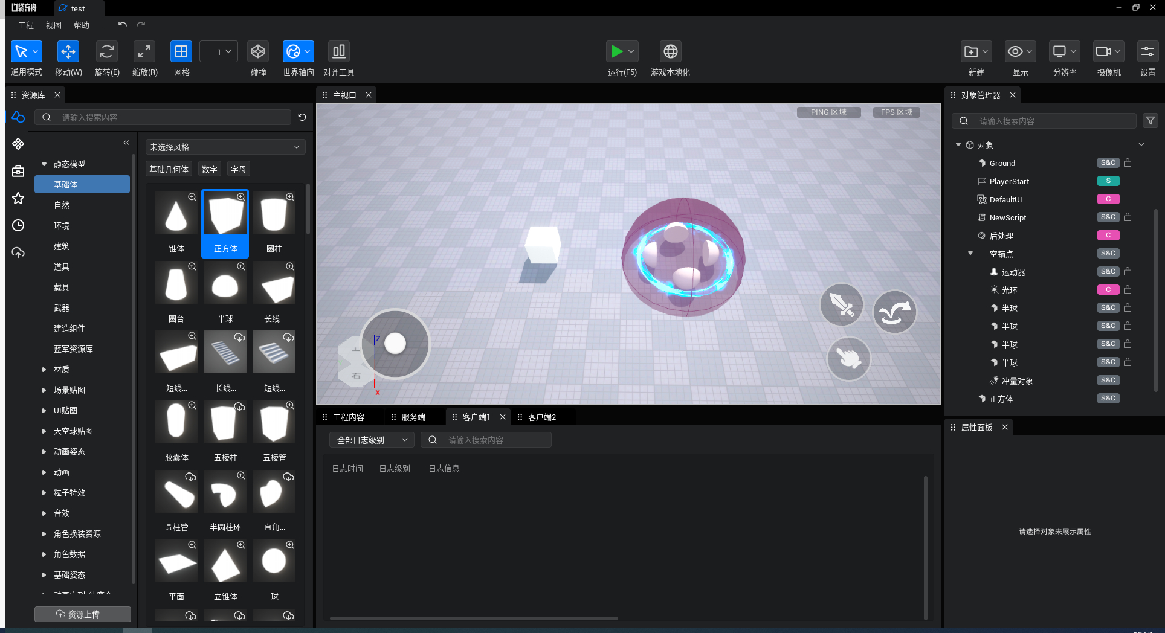Open the 设置 settings sliders icon
The height and width of the screenshot is (633, 1165).
point(1147,52)
